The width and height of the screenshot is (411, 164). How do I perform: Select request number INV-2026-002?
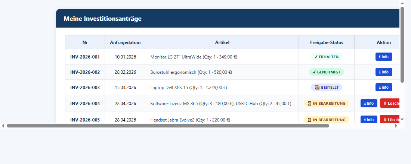pos(85,72)
